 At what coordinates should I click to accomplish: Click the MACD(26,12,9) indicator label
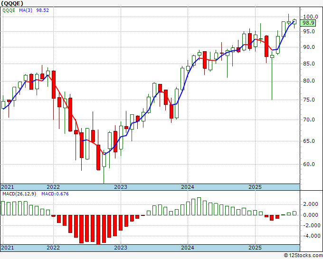pos(19,194)
